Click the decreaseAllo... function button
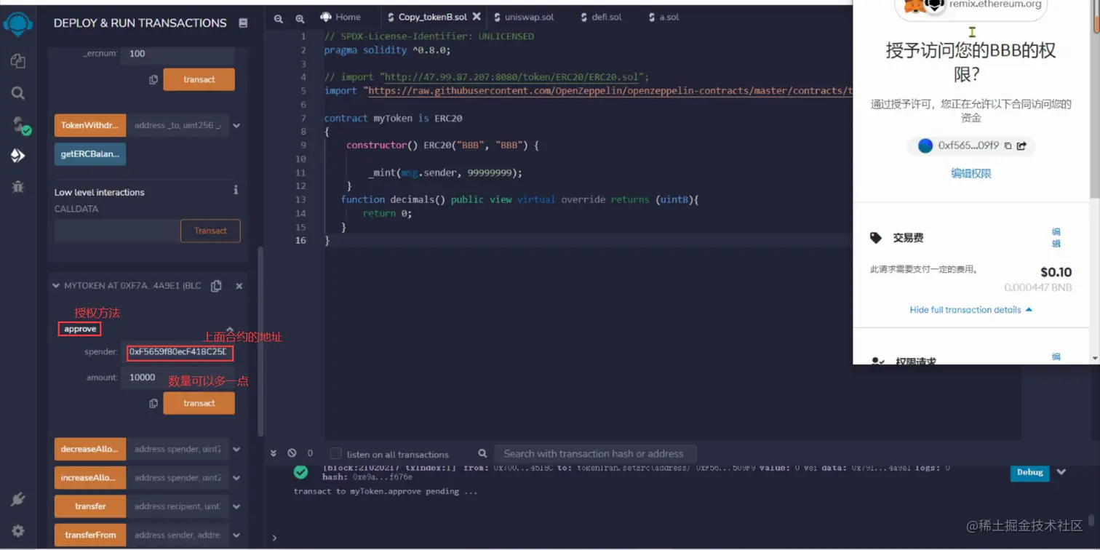 point(90,449)
